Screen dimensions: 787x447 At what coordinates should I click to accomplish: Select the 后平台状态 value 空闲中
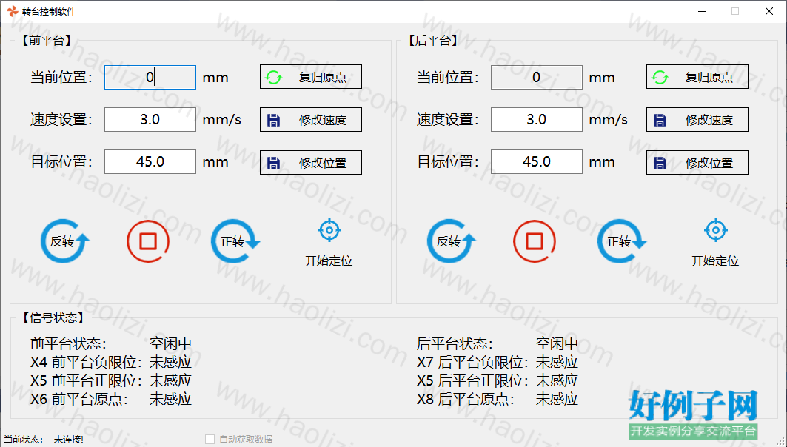[x=557, y=343]
